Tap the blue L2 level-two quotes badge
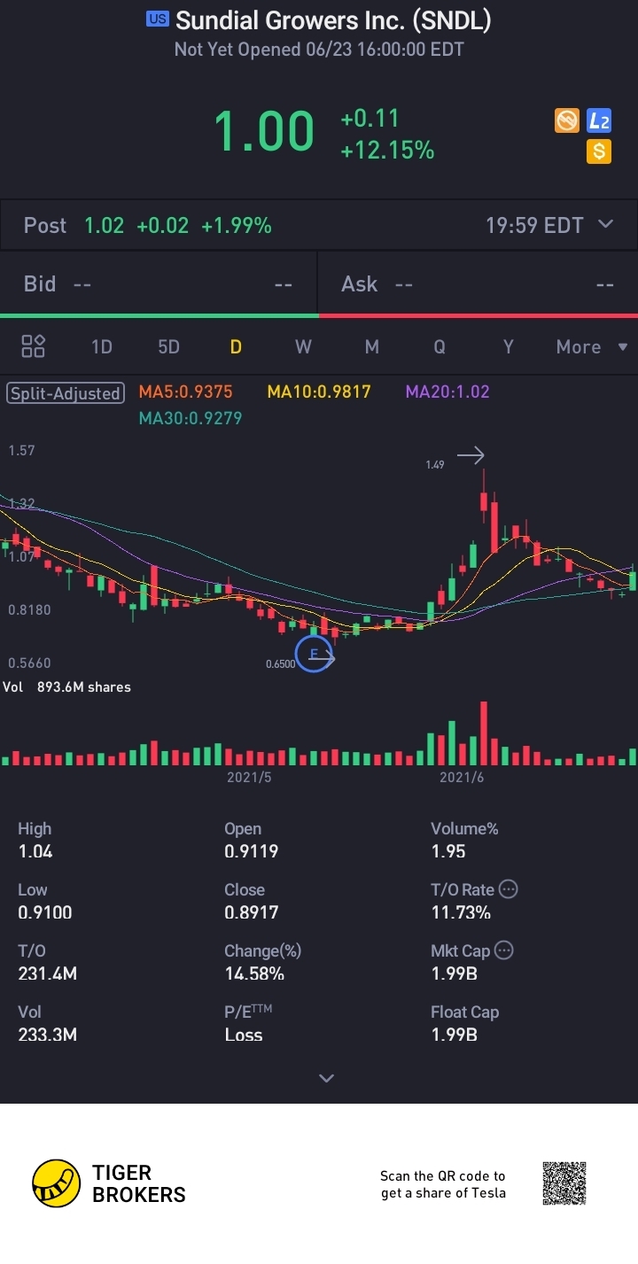Viewport: 638px width, 1264px height. tap(599, 120)
